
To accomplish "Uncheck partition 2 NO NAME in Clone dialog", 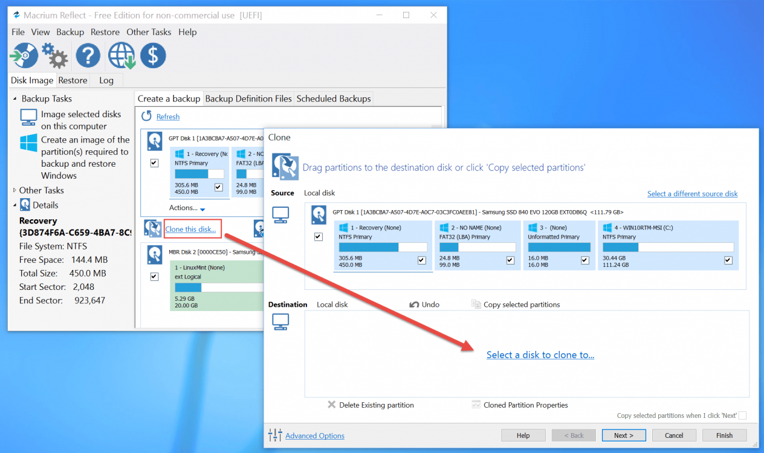I will pyautogui.click(x=511, y=260).
